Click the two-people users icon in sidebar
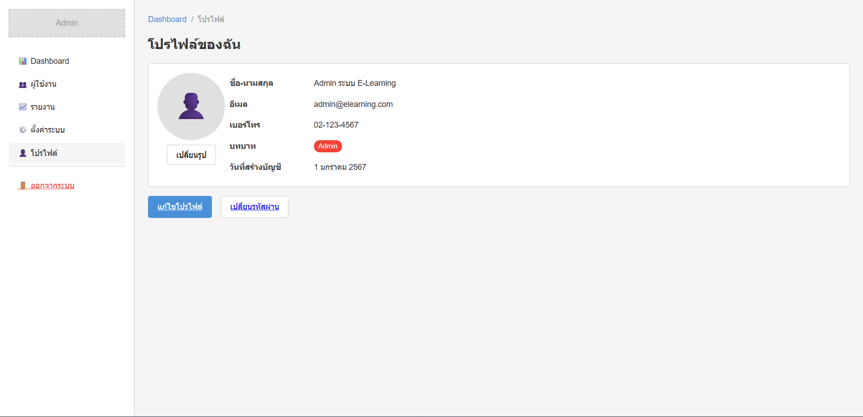The height and width of the screenshot is (417, 863). tap(22, 84)
